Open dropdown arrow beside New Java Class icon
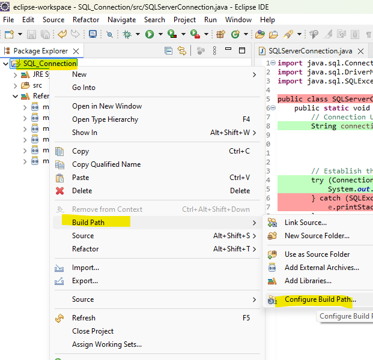 (246, 34)
